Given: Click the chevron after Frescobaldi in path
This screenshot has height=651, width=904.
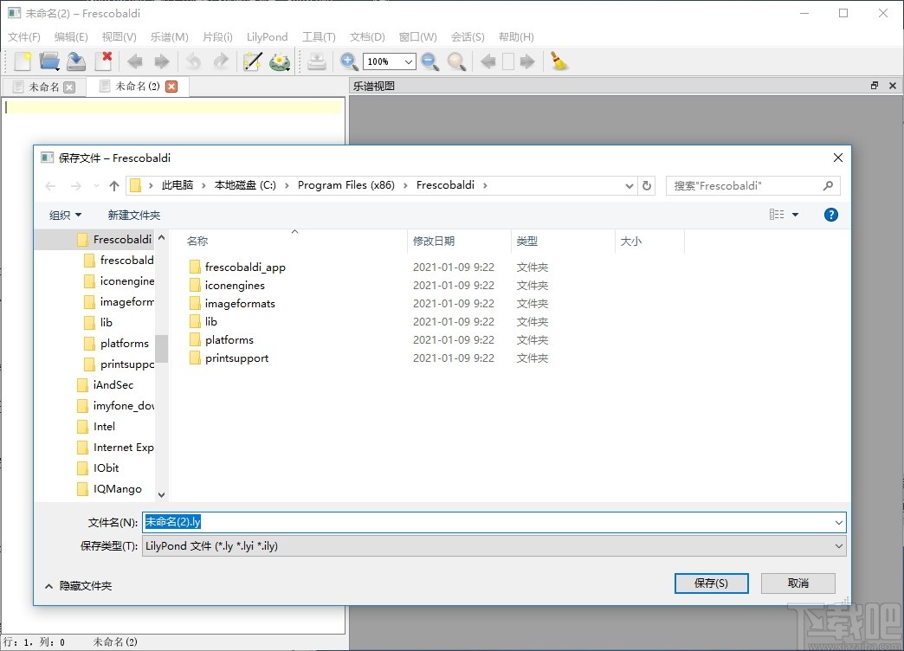Looking at the screenshot, I should 485,185.
